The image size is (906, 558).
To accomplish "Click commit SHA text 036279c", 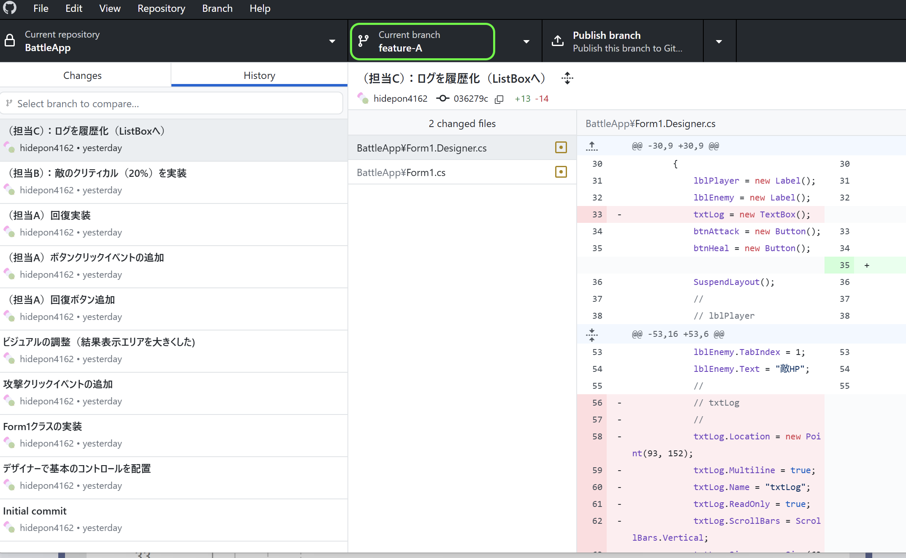I will pyautogui.click(x=471, y=99).
